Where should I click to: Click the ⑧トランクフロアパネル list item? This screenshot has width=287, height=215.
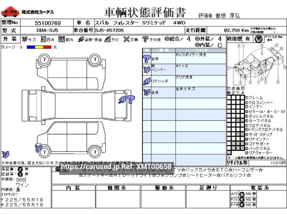pyautogui.click(x=264, y=129)
